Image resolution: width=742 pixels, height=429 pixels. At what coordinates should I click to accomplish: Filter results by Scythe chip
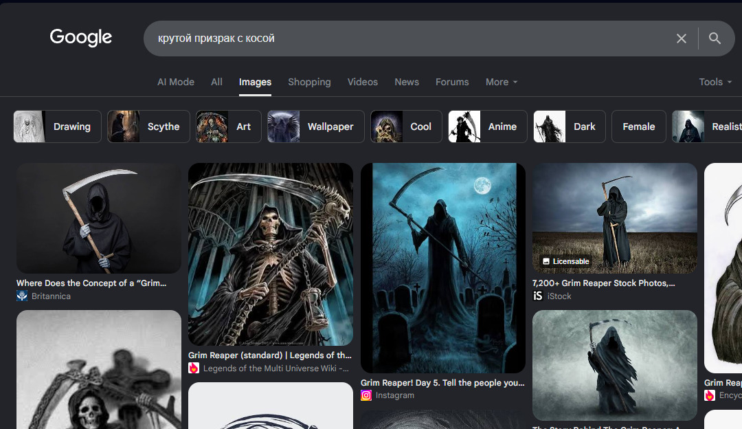click(x=148, y=126)
